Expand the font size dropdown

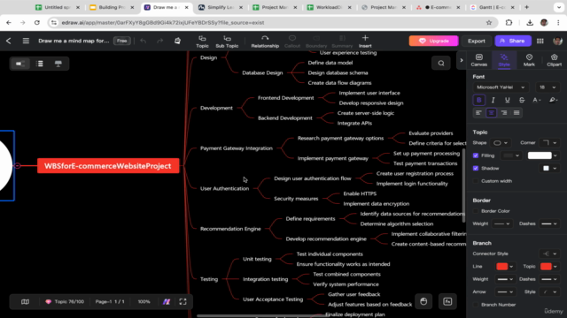click(548, 87)
